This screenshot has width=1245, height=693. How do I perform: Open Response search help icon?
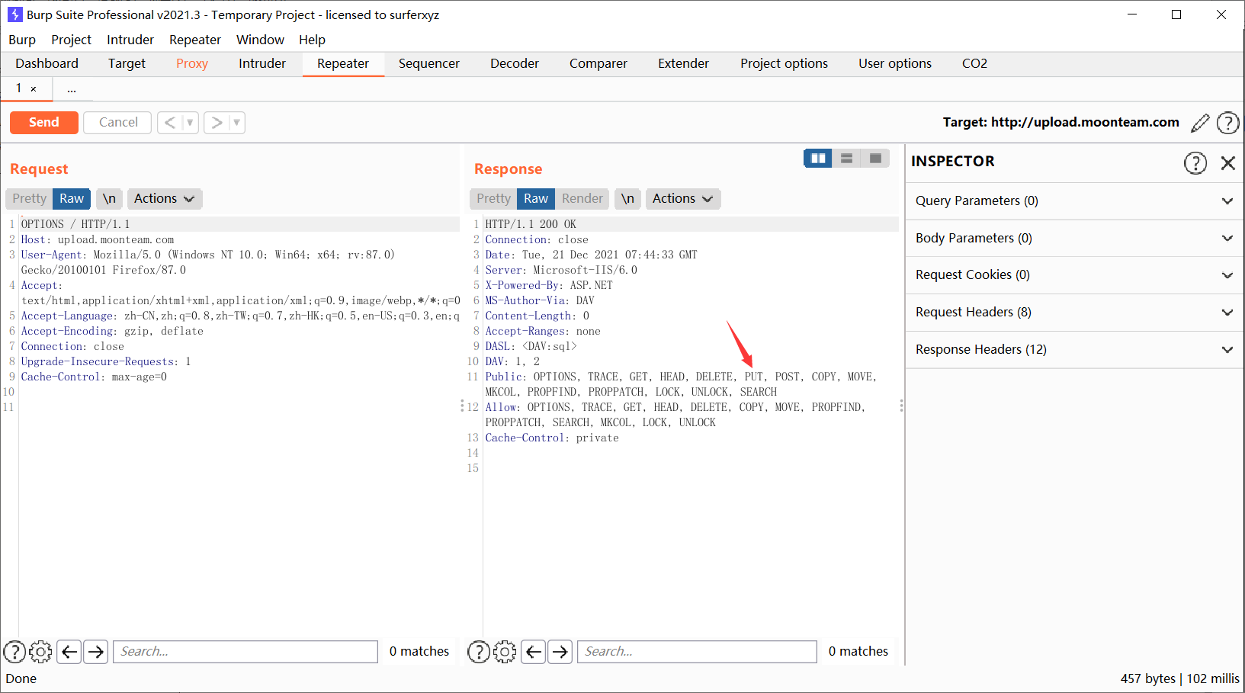pyautogui.click(x=478, y=652)
